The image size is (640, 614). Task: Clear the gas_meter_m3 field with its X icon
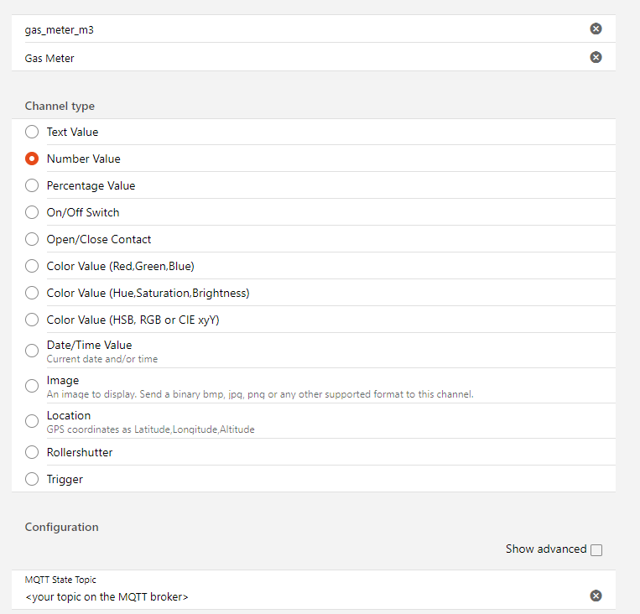click(596, 29)
